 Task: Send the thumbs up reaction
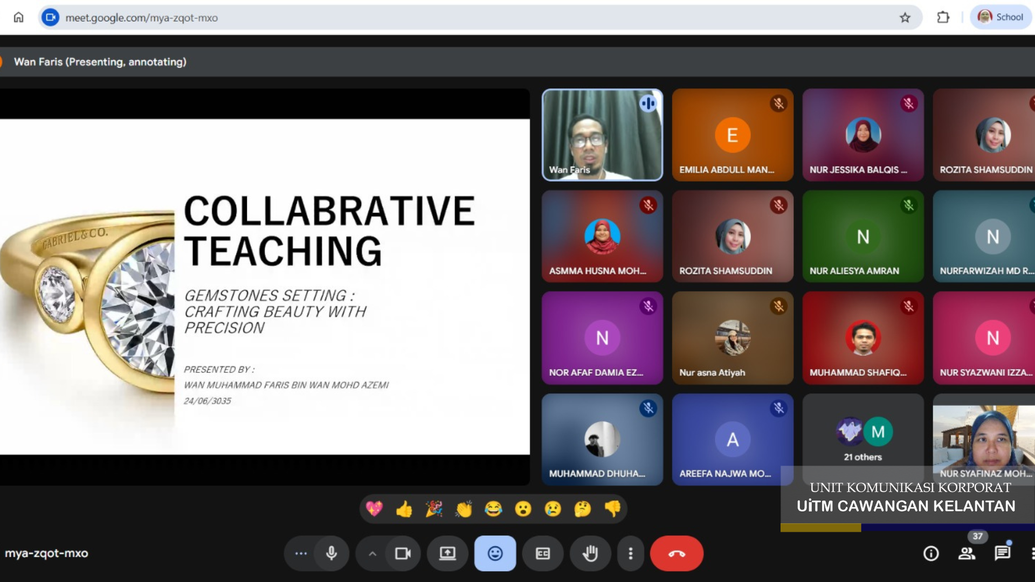404,509
